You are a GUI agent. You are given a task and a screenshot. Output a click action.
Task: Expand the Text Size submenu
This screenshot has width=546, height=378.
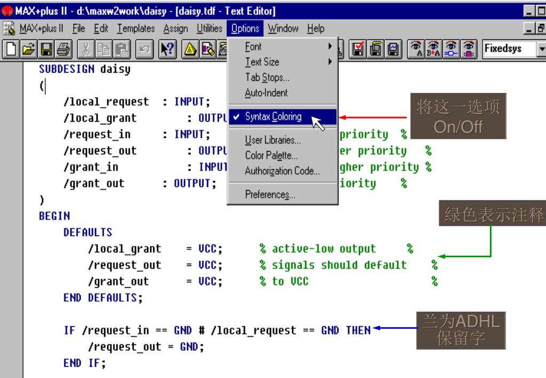coord(282,62)
